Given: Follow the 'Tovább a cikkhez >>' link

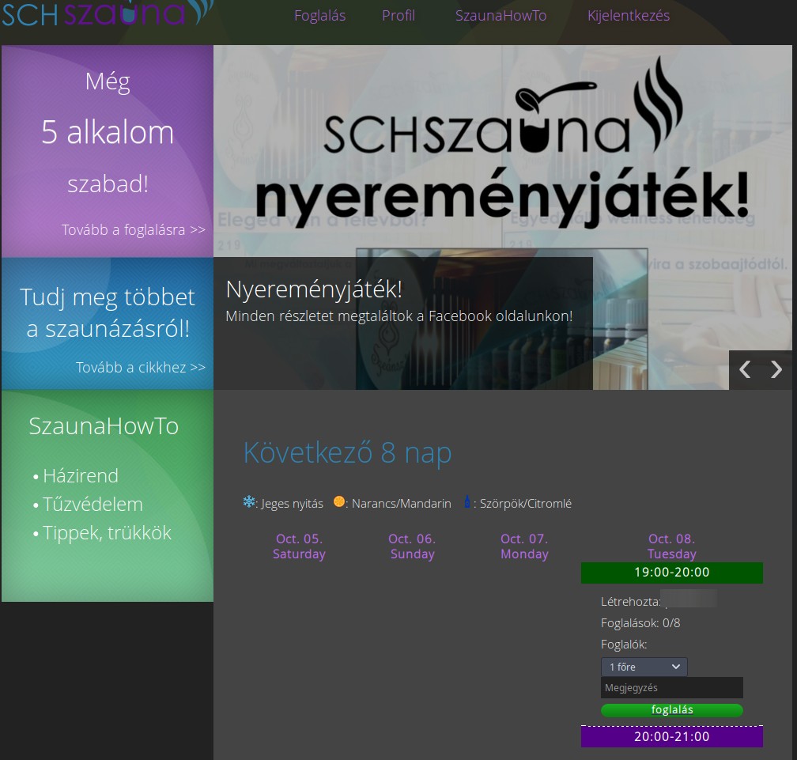Looking at the screenshot, I should tap(140, 367).
